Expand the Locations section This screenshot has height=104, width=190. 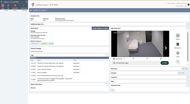187,77
